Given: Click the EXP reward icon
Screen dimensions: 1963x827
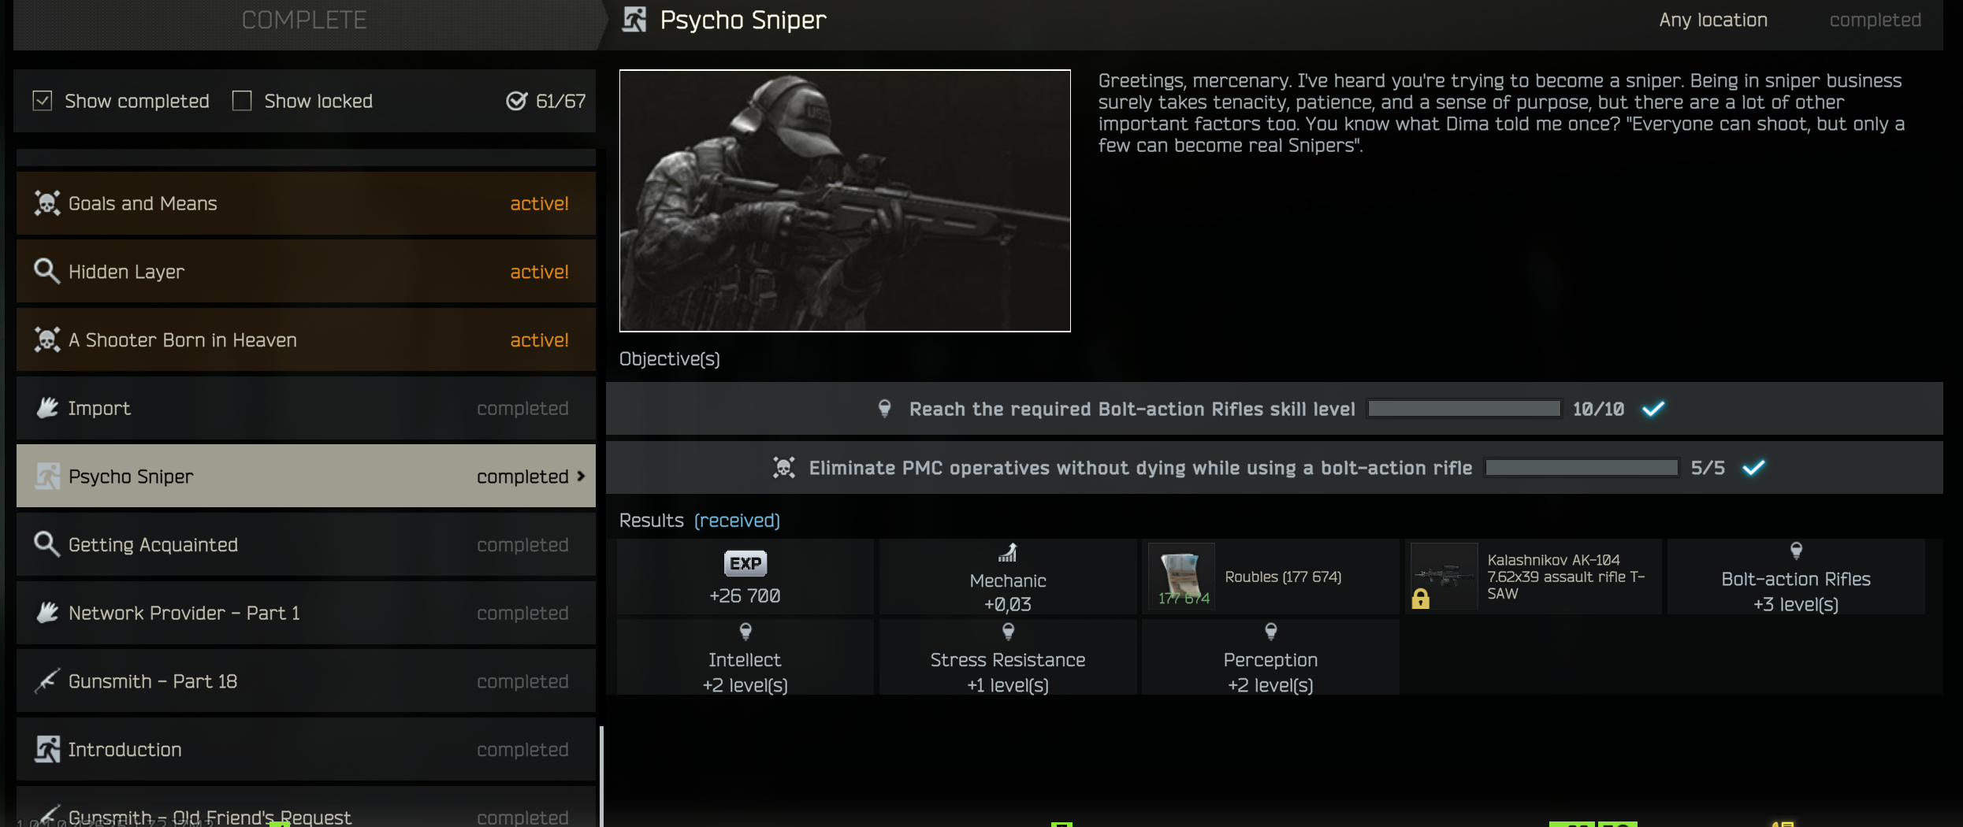Looking at the screenshot, I should click(745, 563).
